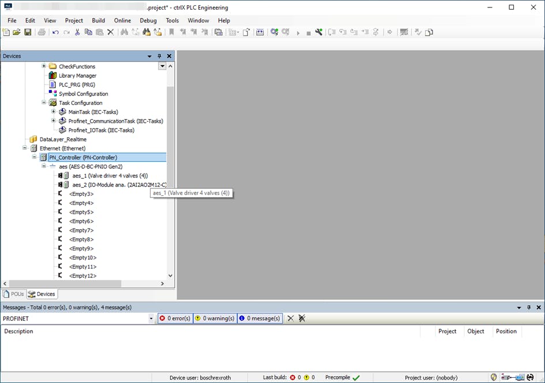Click the Undo toolbar icon
Screen dimensions: 545x383
coord(55,32)
